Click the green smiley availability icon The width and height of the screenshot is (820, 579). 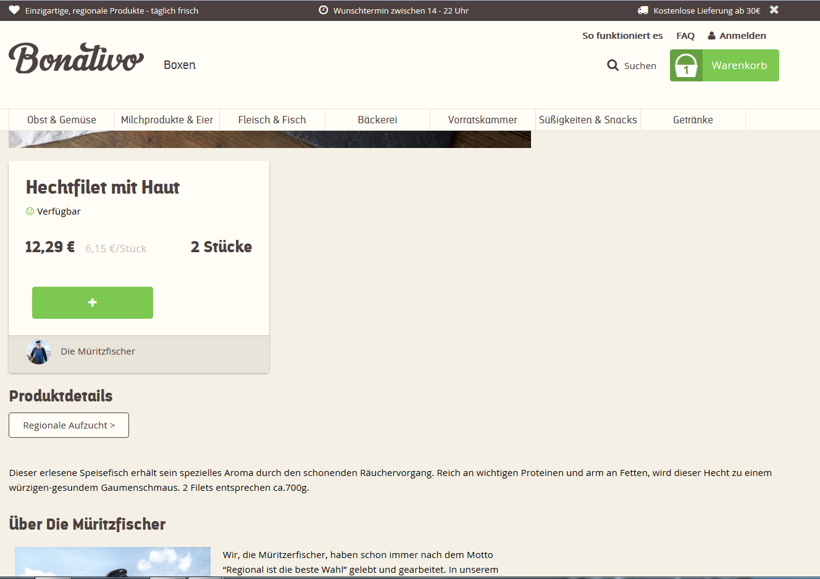coord(30,211)
